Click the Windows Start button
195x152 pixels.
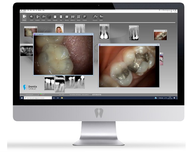[22, 98]
